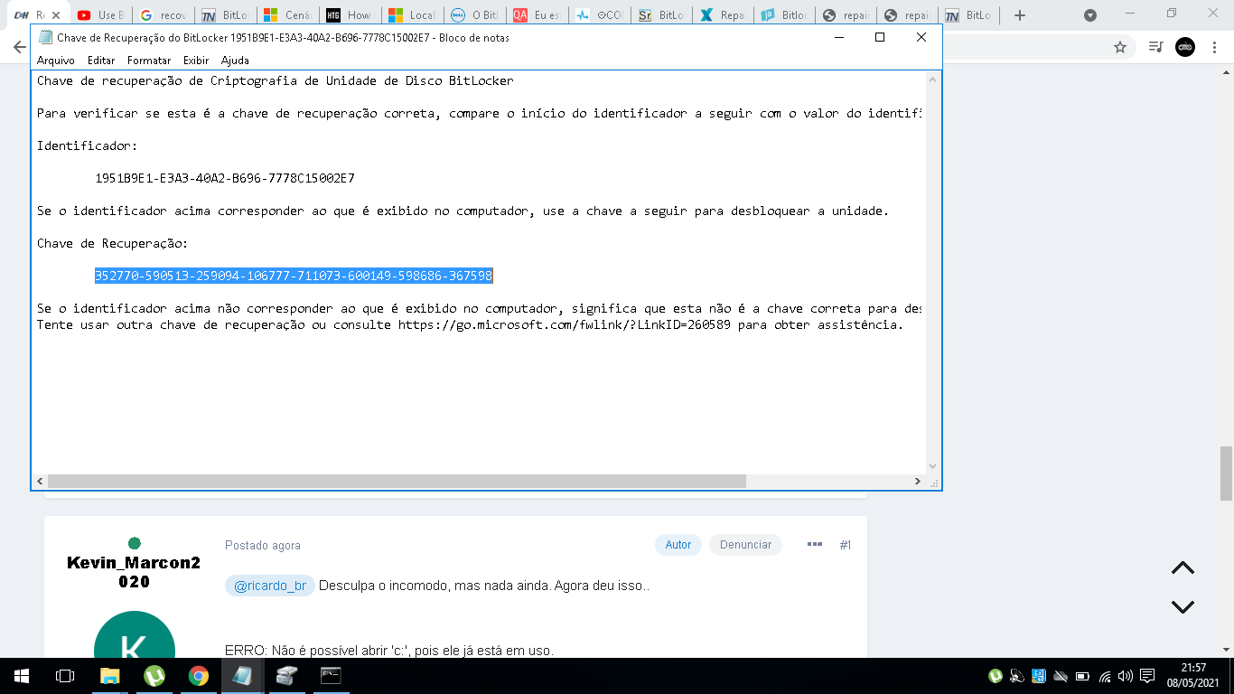Open the Wi-Fi network tray icon
Viewport: 1234px width, 694px height.
[x=1104, y=676]
